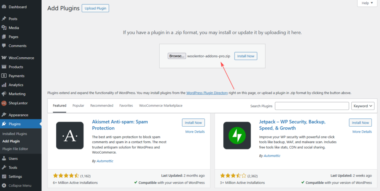Viewport: 380px width, 191px height.
Task: Expand the Help dropdown tab
Action: click(367, 3)
